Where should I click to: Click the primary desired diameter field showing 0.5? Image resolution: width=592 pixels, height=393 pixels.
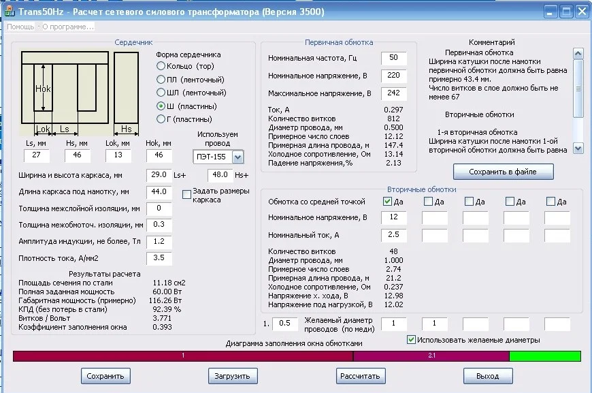[x=285, y=324]
